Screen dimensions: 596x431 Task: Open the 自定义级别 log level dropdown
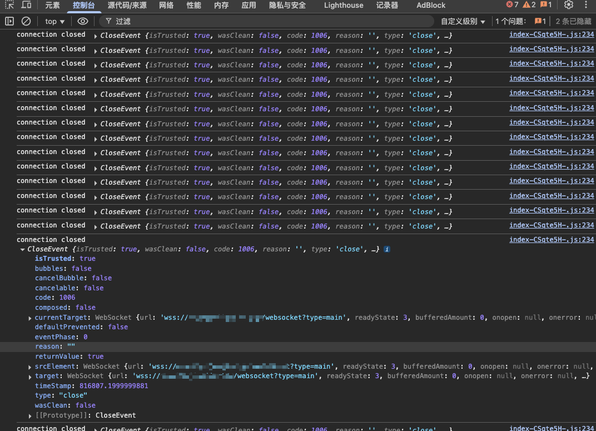[463, 22]
